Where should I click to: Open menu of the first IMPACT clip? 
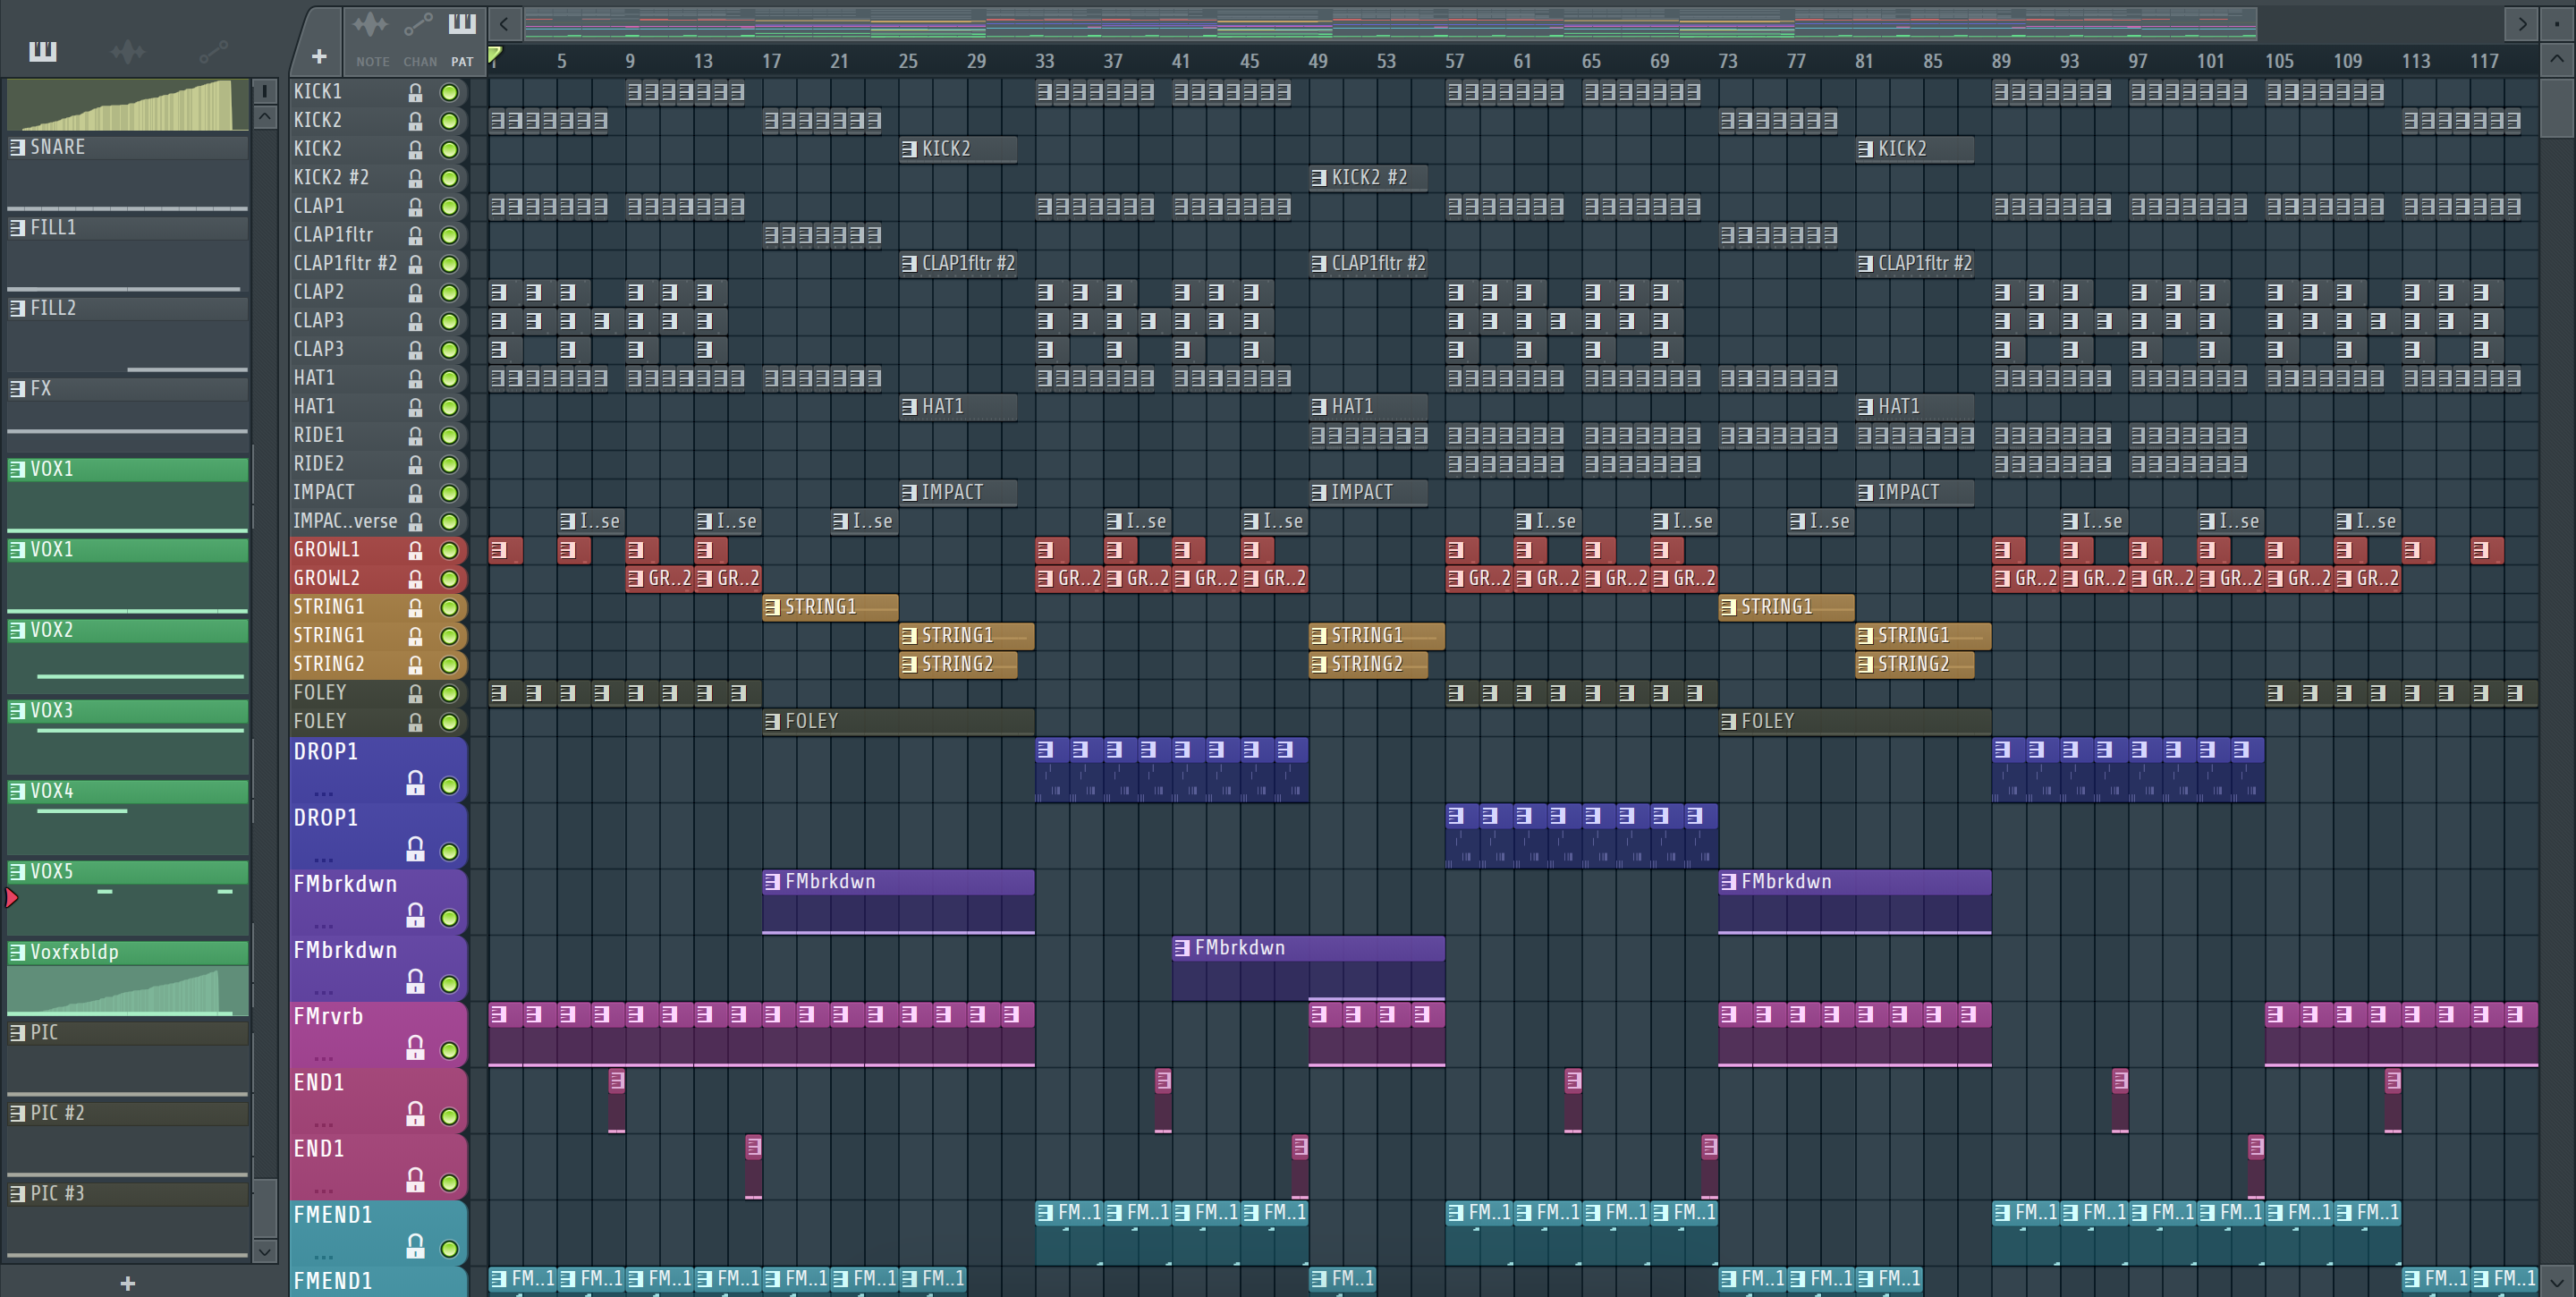coord(908,493)
